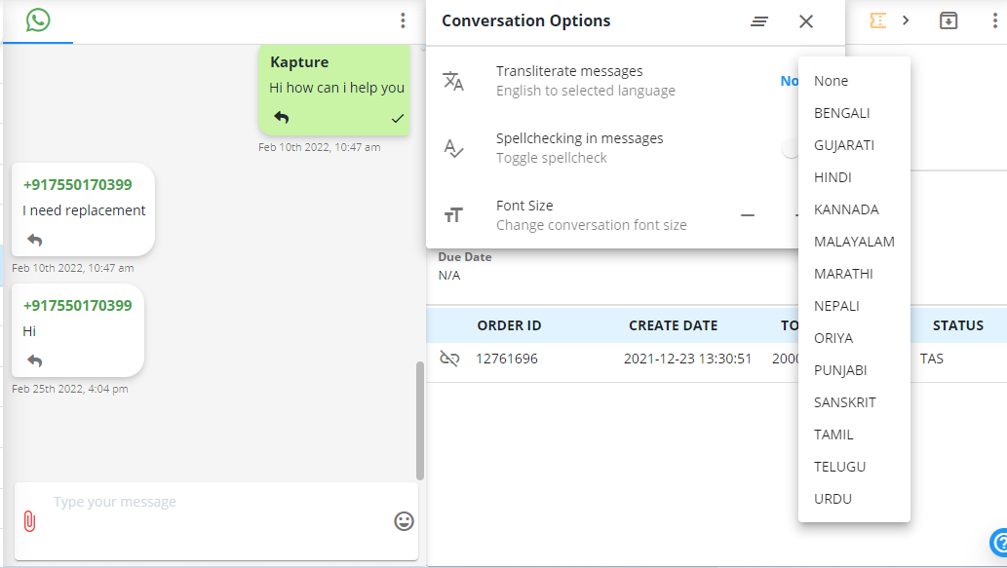Select URDU language option
1007x568 pixels.
click(854, 499)
